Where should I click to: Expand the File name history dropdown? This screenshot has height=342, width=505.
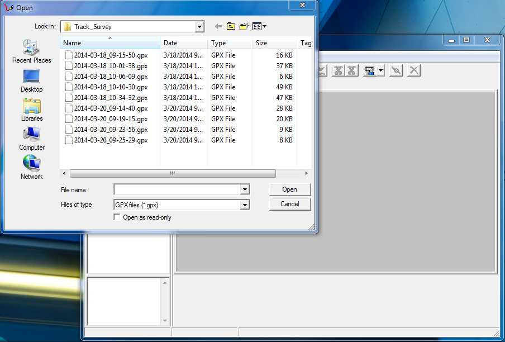point(244,190)
